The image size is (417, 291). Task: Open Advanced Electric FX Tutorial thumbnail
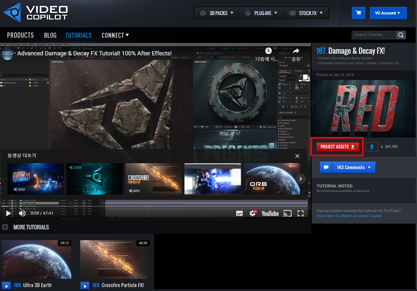[x=36, y=179]
